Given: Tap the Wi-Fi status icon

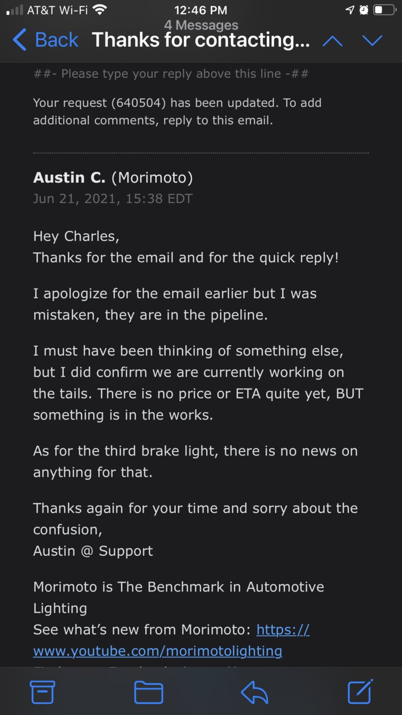Looking at the screenshot, I should coord(100,10).
